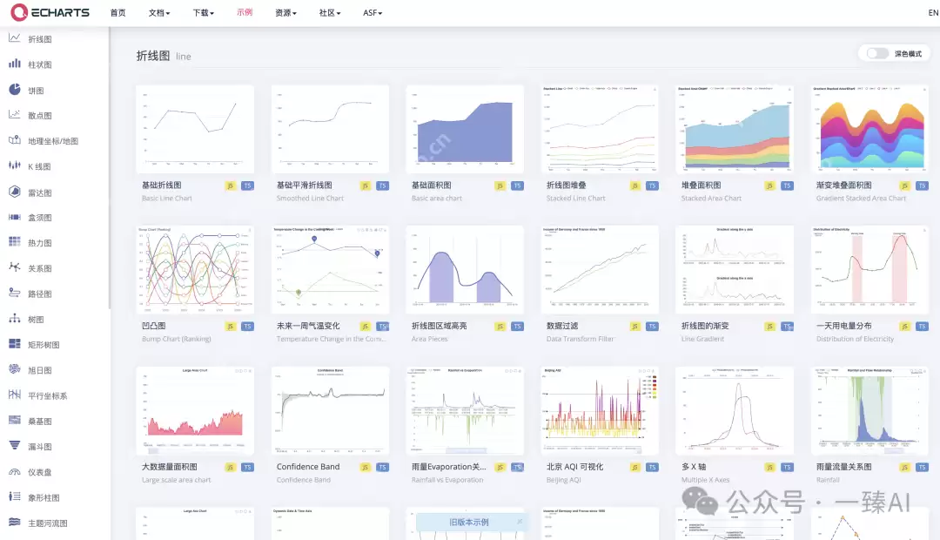Click the funnel chart icon
The image size is (940, 540).
pyautogui.click(x=15, y=446)
